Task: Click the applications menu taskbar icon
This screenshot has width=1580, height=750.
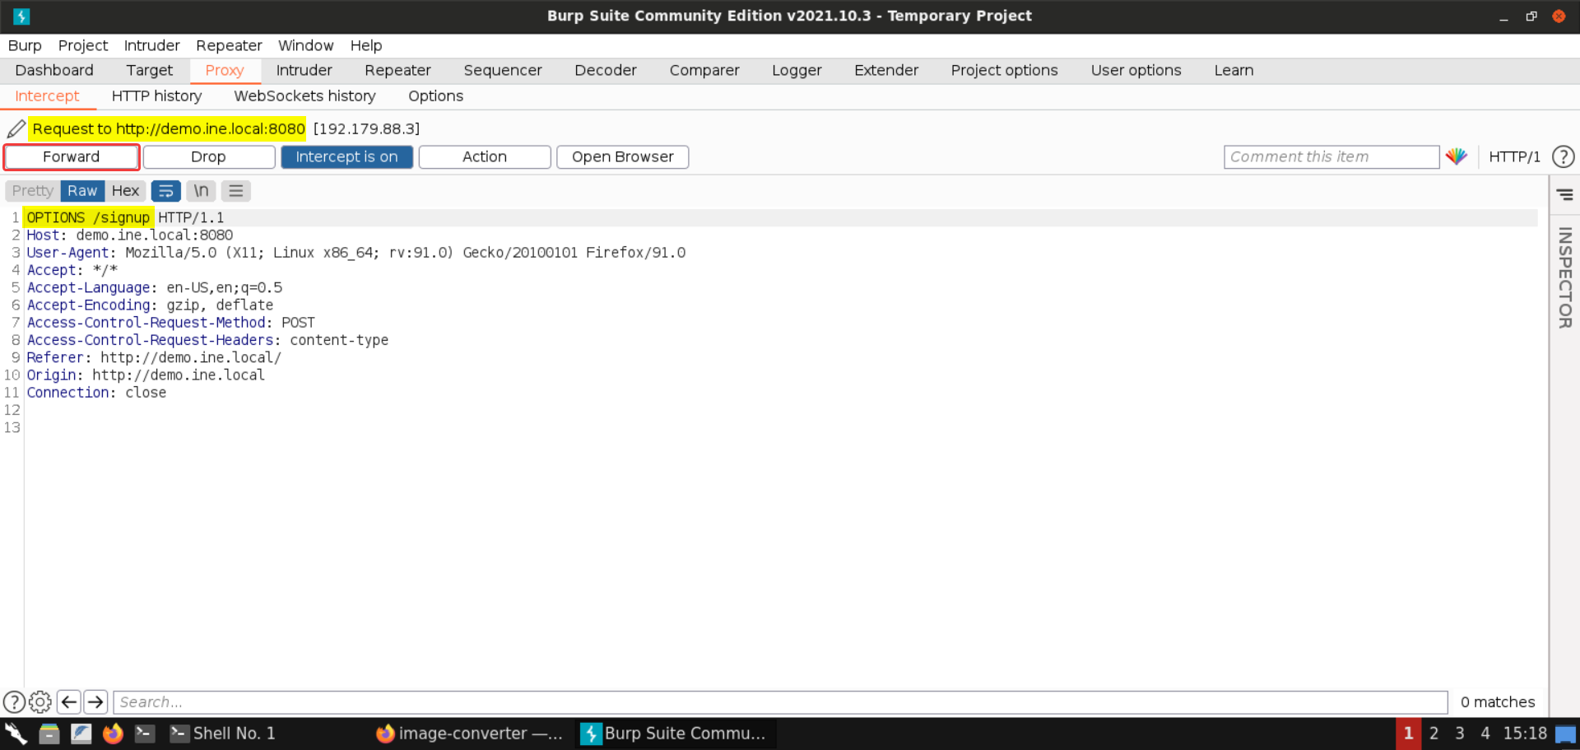Action: coord(16,734)
